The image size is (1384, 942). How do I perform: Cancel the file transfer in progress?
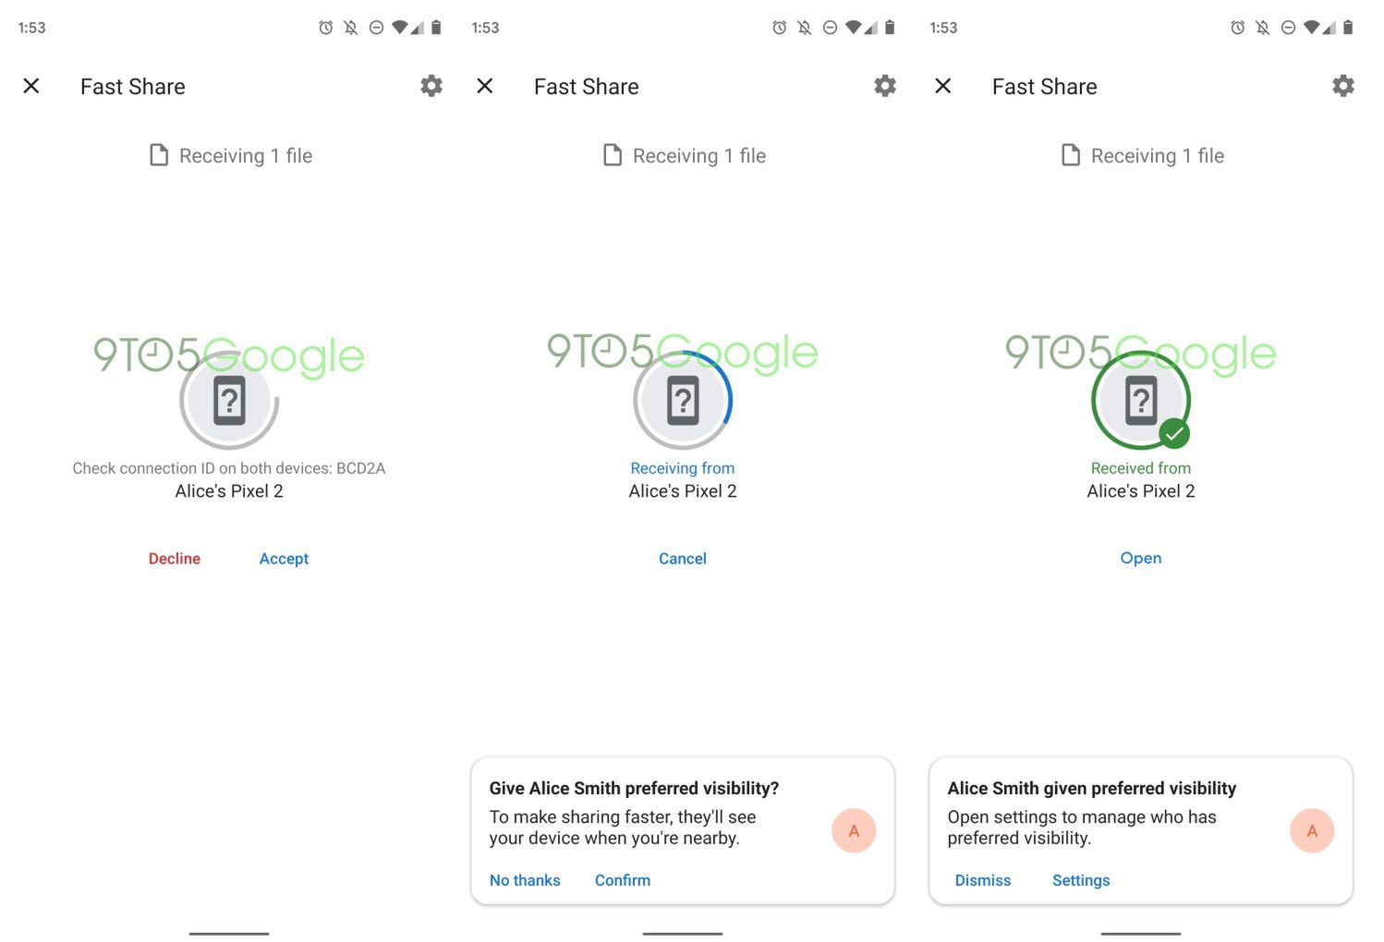pyautogui.click(x=682, y=558)
